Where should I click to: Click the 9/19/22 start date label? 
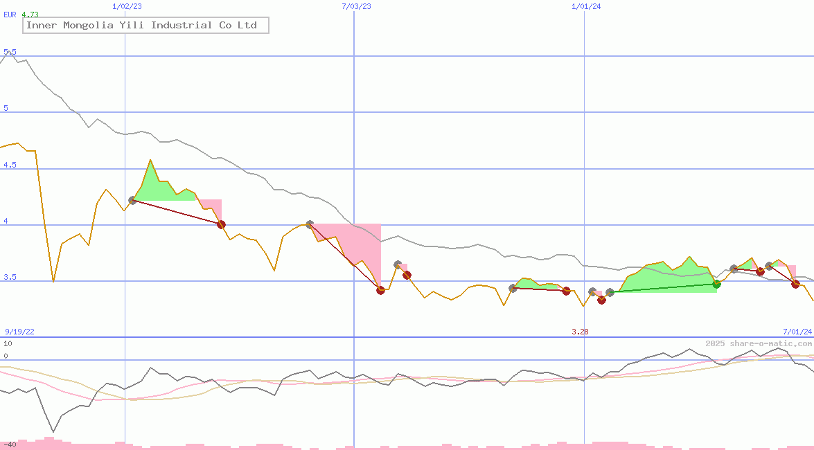pyautogui.click(x=19, y=332)
